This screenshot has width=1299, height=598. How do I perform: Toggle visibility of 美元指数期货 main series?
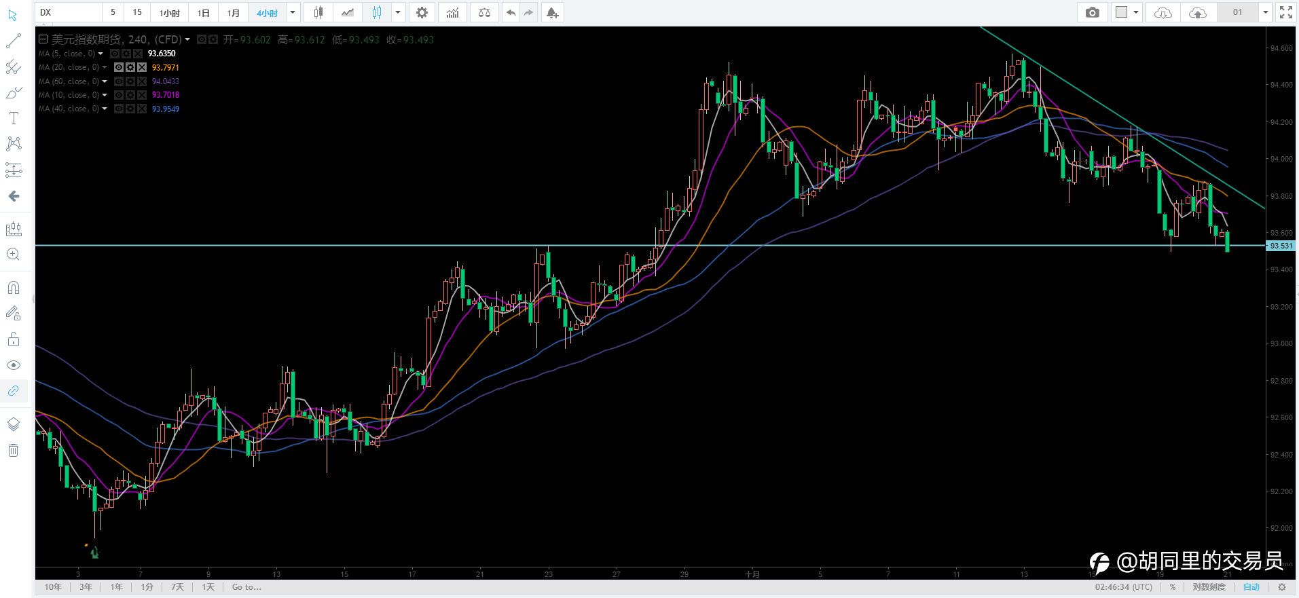click(x=202, y=39)
